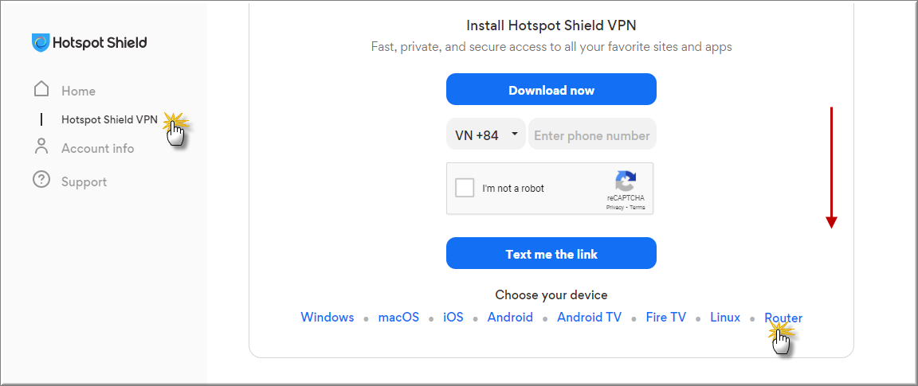
Task: Choose the macOS device link
Action: 398,317
